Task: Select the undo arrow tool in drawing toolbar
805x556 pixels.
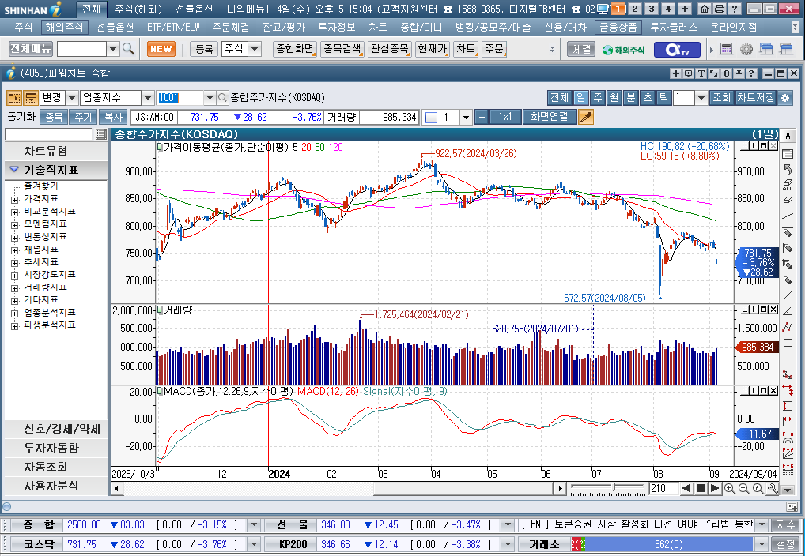Action: [x=788, y=169]
